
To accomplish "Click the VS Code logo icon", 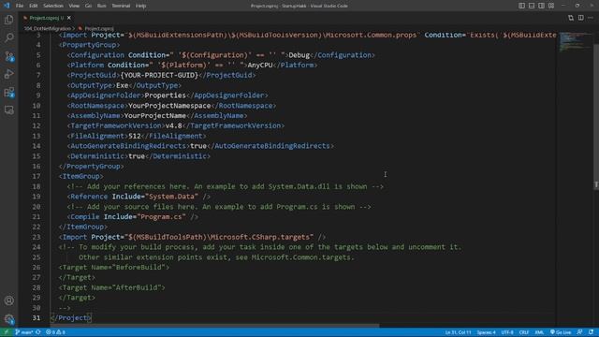I will coord(7,6).
